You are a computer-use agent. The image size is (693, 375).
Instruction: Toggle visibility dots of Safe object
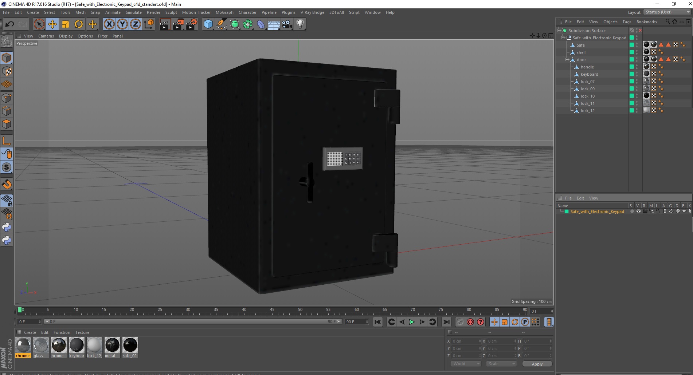pos(637,45)
